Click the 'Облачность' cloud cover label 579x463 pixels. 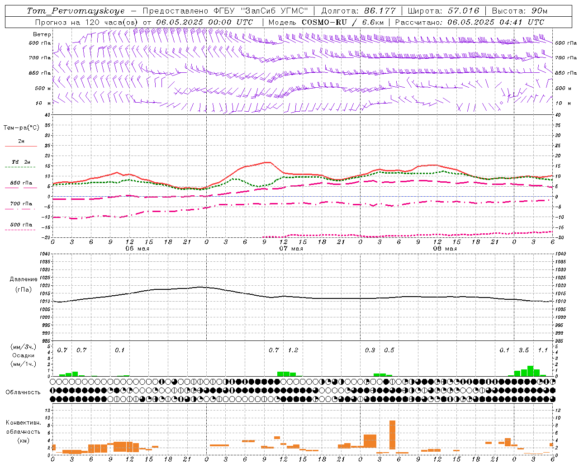[23, 392]
